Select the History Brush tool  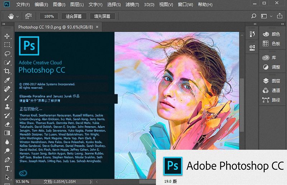(7, 115)
